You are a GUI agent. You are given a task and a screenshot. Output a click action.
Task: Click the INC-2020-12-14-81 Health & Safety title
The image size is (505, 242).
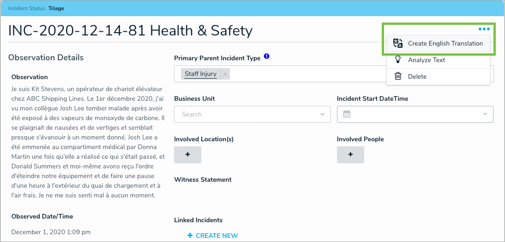click(x=130, y=31)
